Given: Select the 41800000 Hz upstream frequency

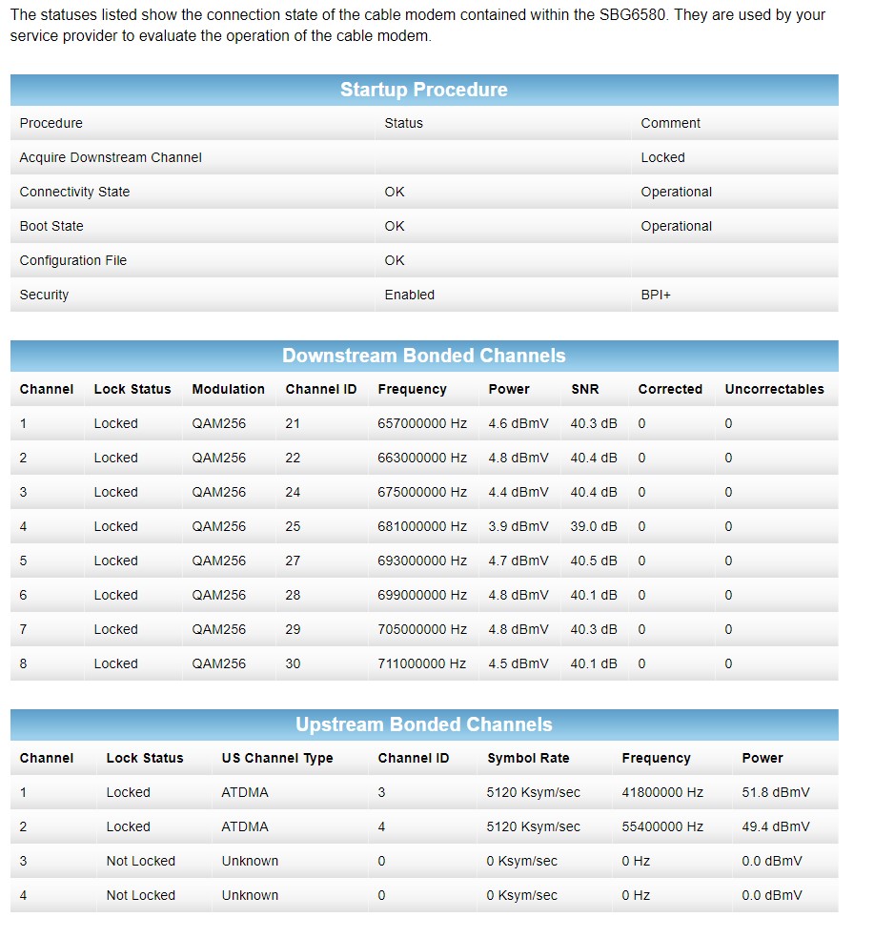Looking at the screenshot, I should point(662,793).
